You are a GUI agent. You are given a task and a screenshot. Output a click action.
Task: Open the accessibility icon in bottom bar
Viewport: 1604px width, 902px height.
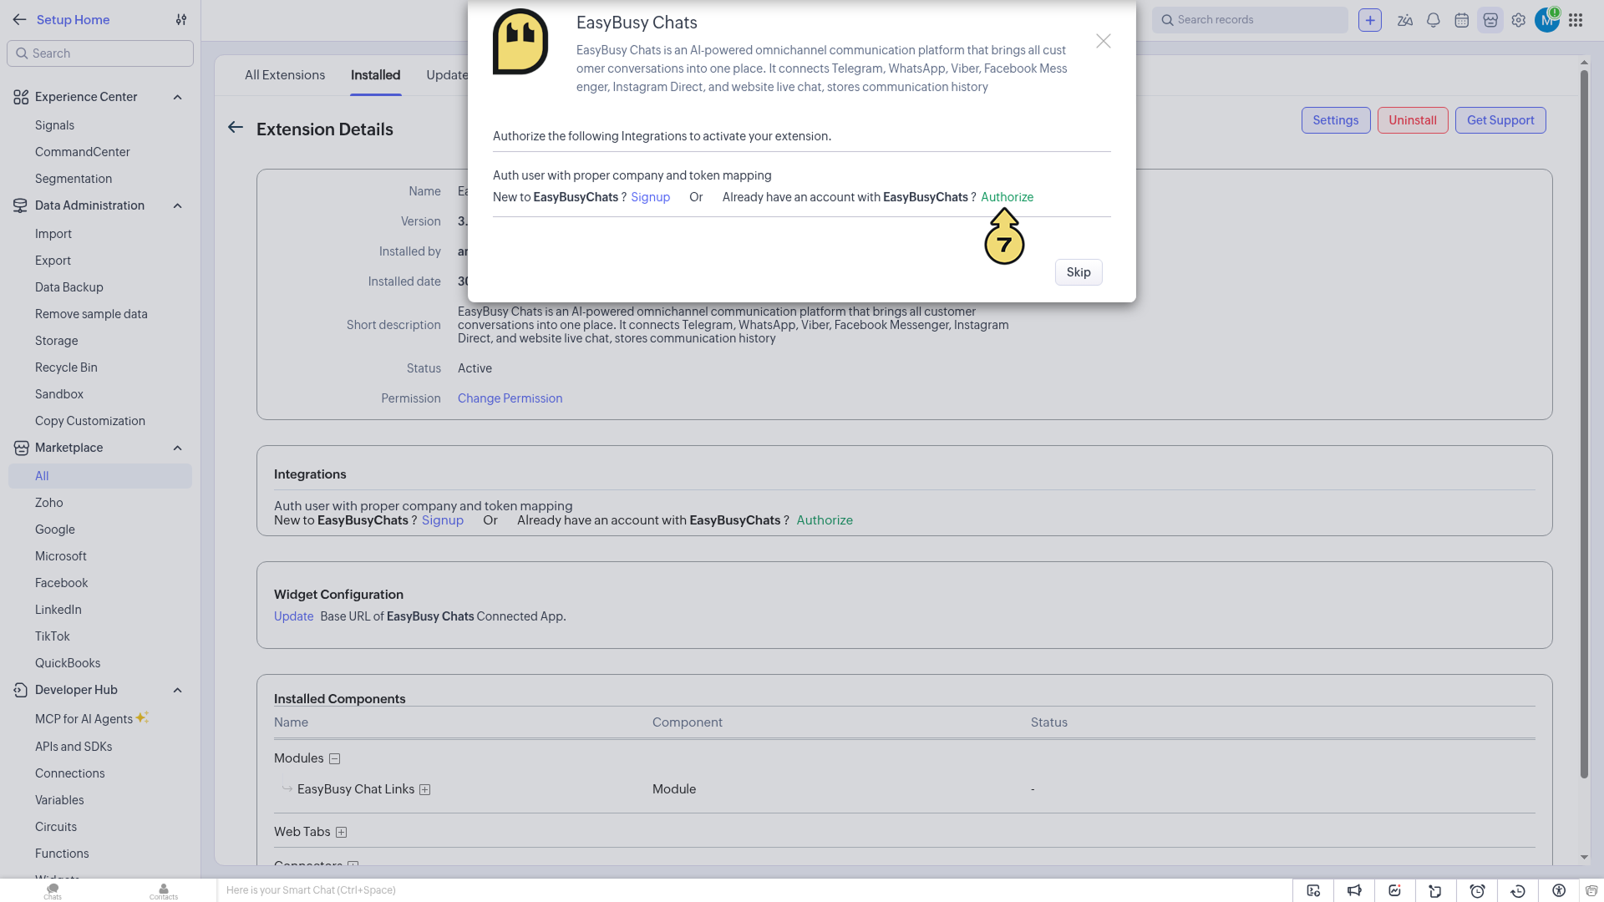[x=1559, y=891]
